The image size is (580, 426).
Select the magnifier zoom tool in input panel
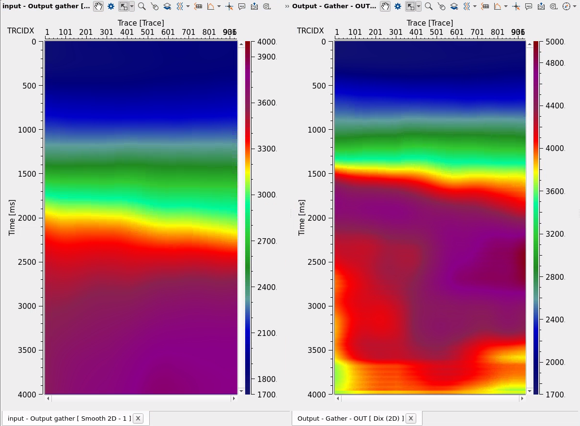142,6
